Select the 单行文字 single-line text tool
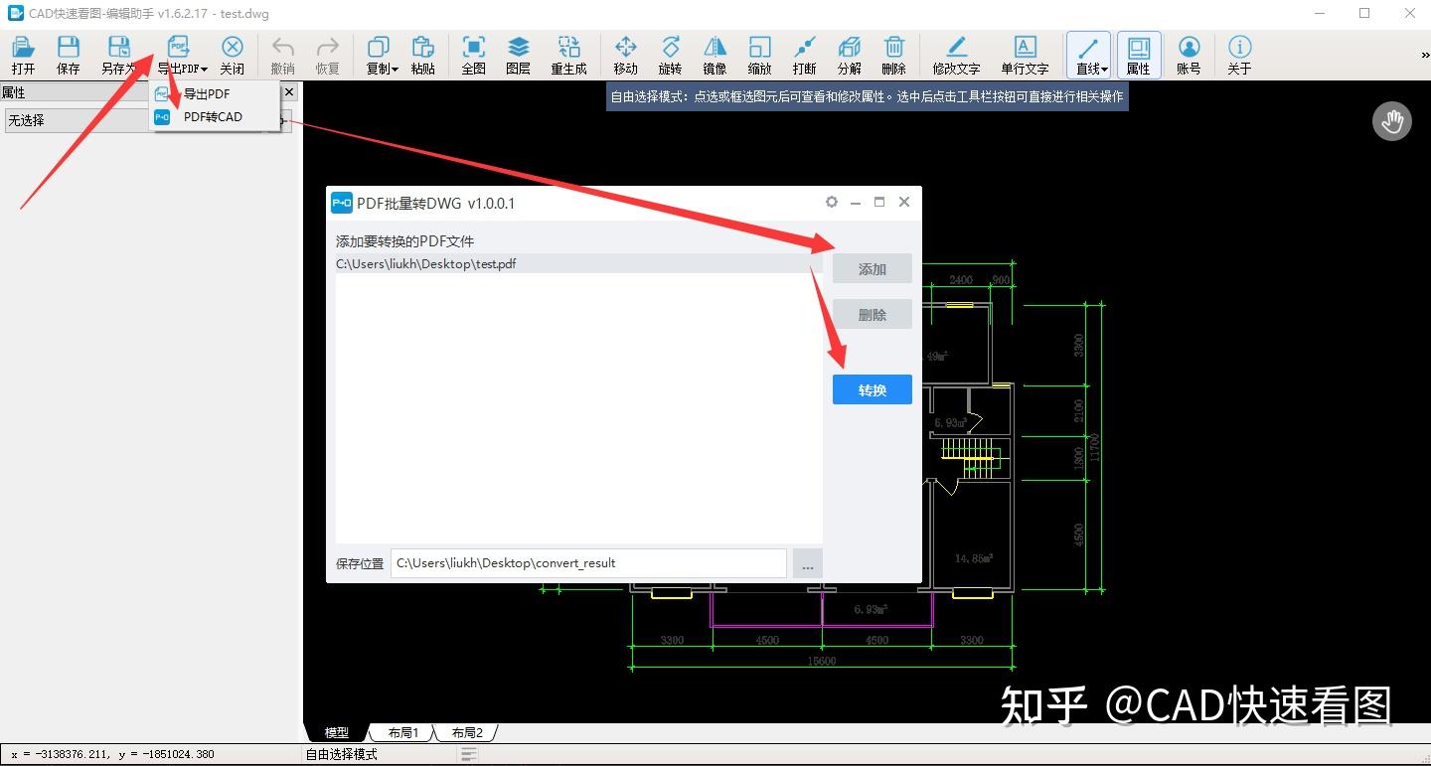The image size is (1431, 766). click(x=1025, y=55)
